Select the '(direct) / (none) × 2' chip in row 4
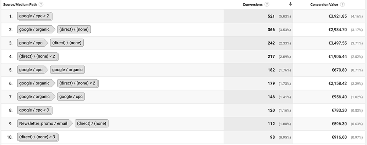The image size is (367, 145). point(37,57)
